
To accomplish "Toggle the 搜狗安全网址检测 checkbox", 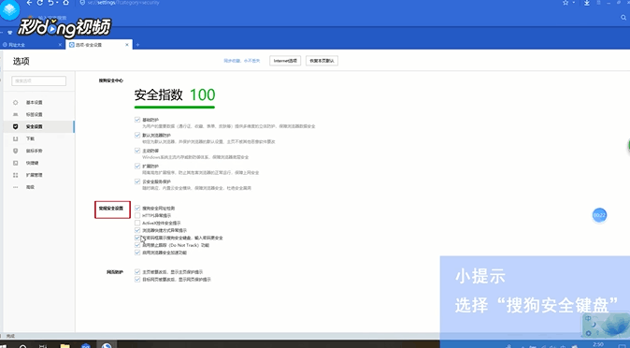I will point(137,208).
